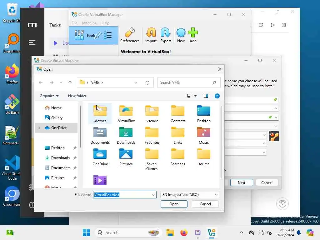Expand the File name dropdown list
The image size is (320, 240).
[x=153, y=195]
